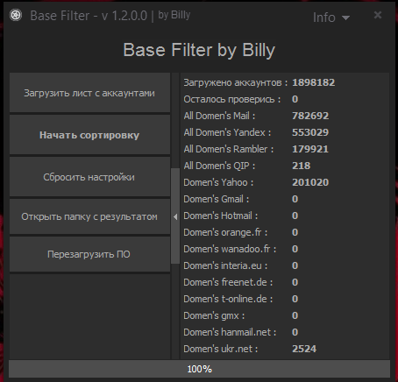Click Загрузить лист с аккаунтами button

point(89,93)
